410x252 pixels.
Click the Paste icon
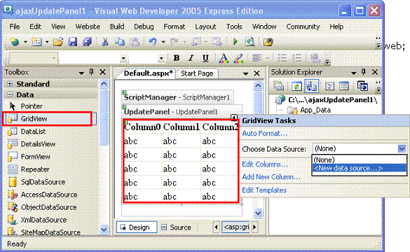[135, 42]
